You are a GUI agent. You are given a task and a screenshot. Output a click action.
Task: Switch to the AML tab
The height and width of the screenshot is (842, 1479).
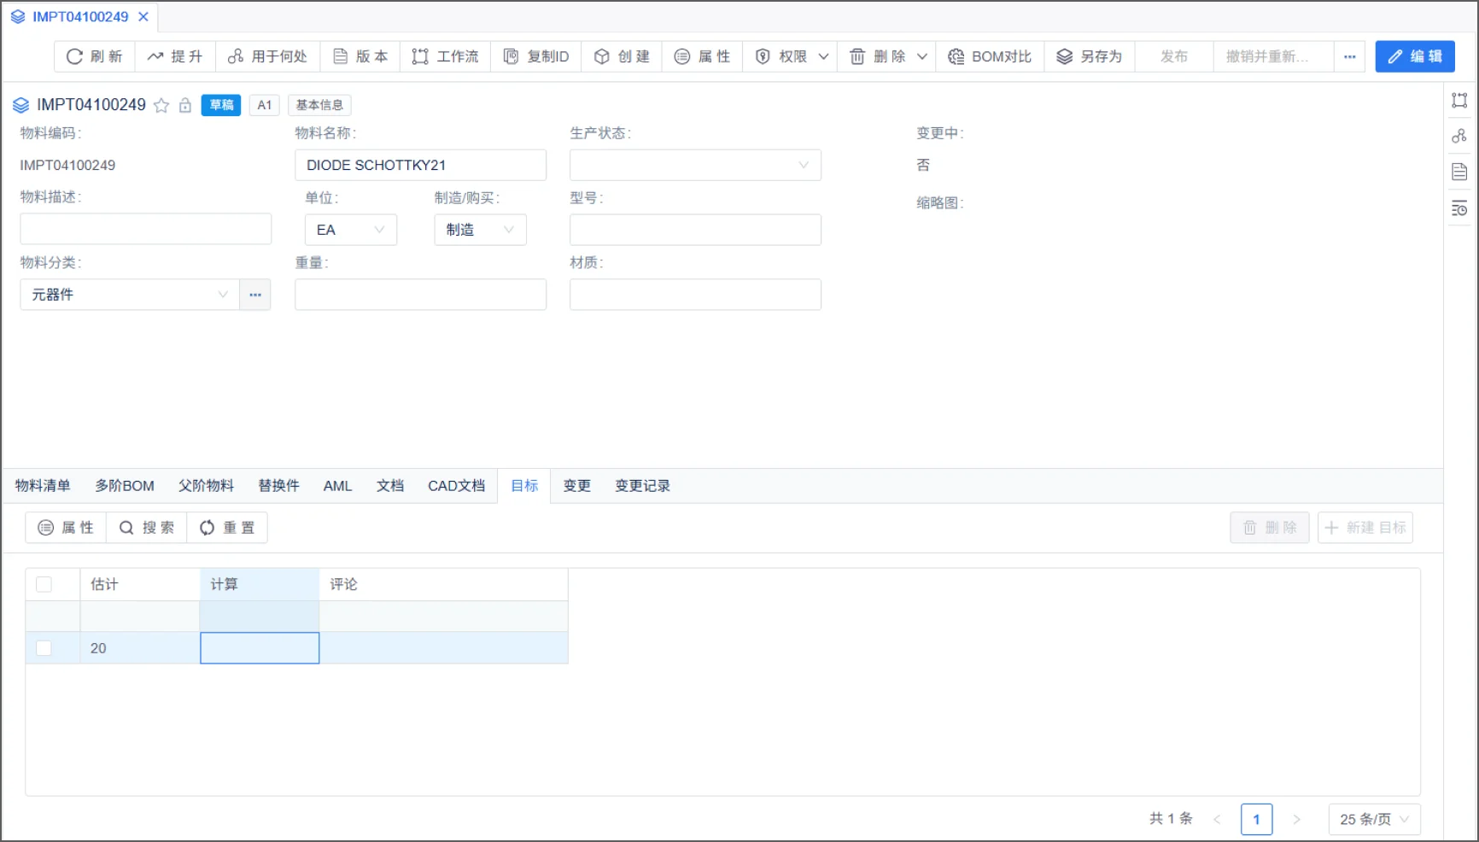click(x=337, y=486)
